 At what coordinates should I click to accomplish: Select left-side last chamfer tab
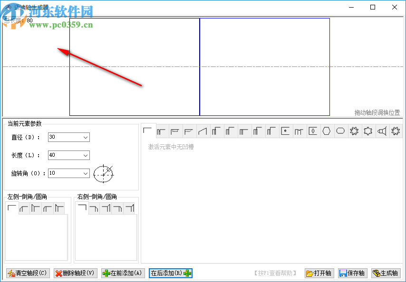click(x=59, y=208)
